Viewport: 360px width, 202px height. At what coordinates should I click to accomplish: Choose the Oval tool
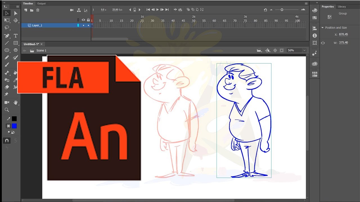click(x=7, y=50)
